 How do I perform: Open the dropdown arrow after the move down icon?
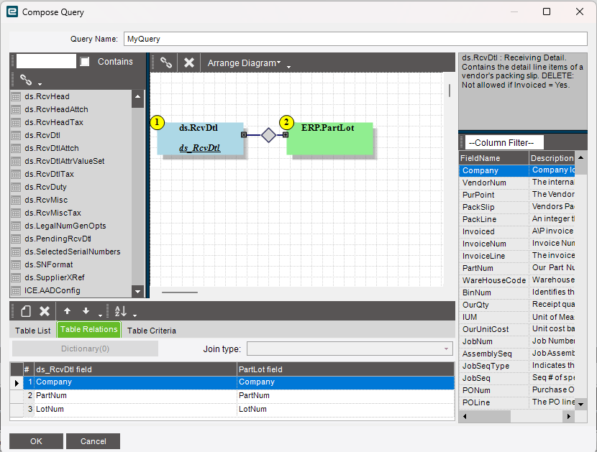point(100,315)
